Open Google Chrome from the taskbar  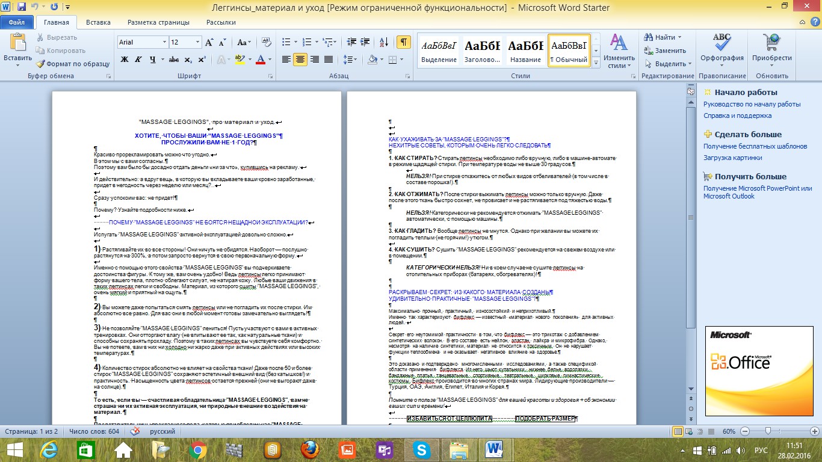[x=198, y=449]
